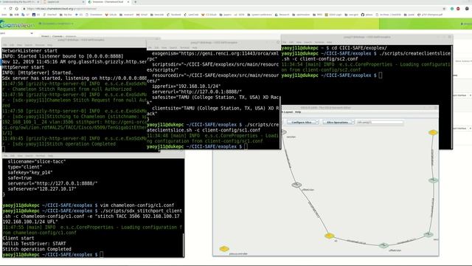472x266 pixels.
Task: Open View menu in sc2.conf terminal window
Action: coord(299,42)
